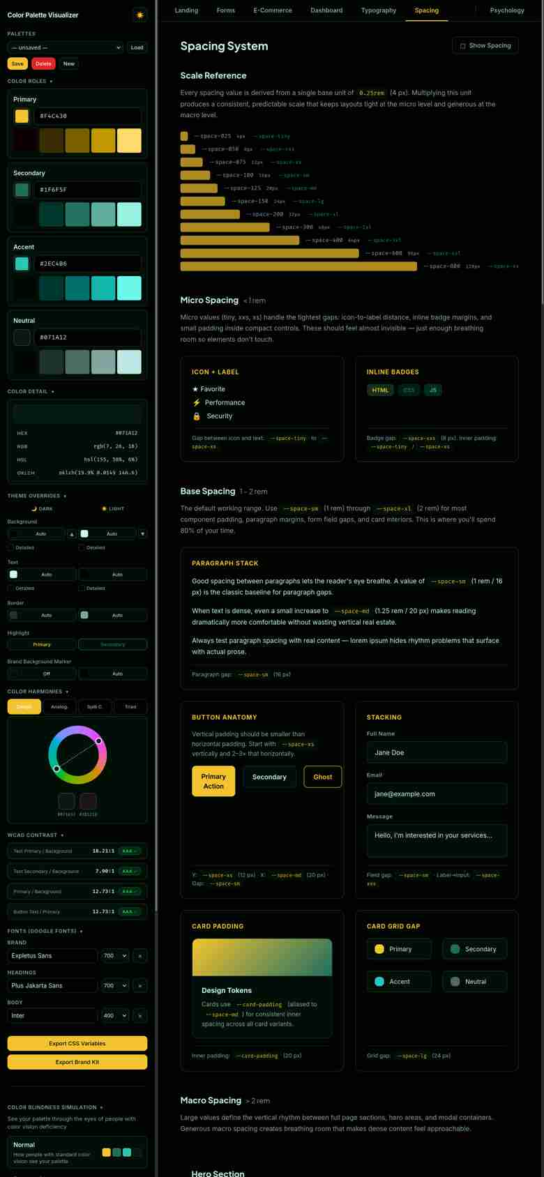Open the Primary color picker swatch

pyautogui.click(x=22, y=116)
